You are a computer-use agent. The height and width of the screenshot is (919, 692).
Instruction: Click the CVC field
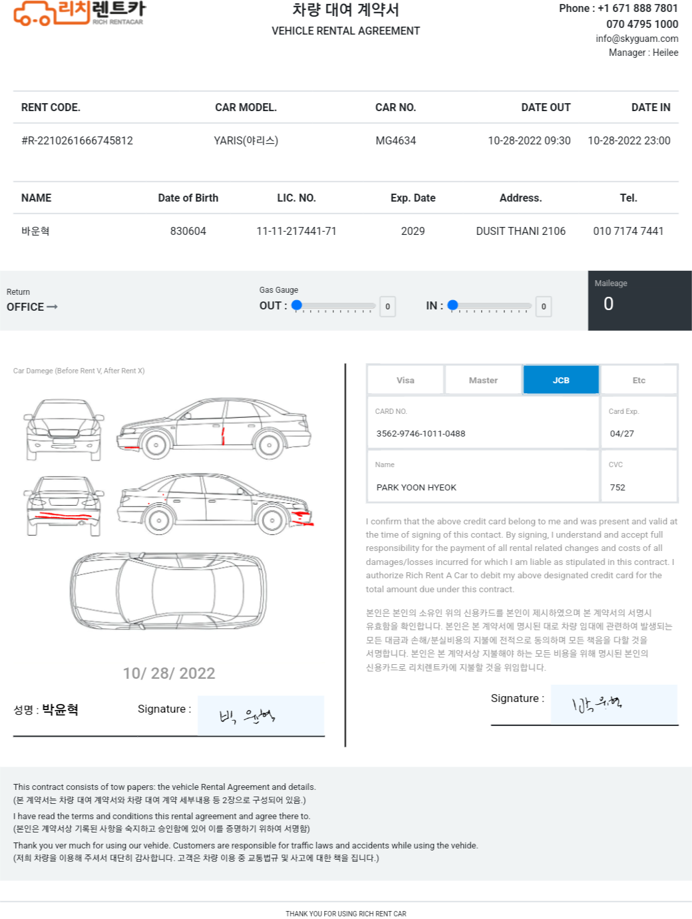pyautogui.click(x=639, y=476)
